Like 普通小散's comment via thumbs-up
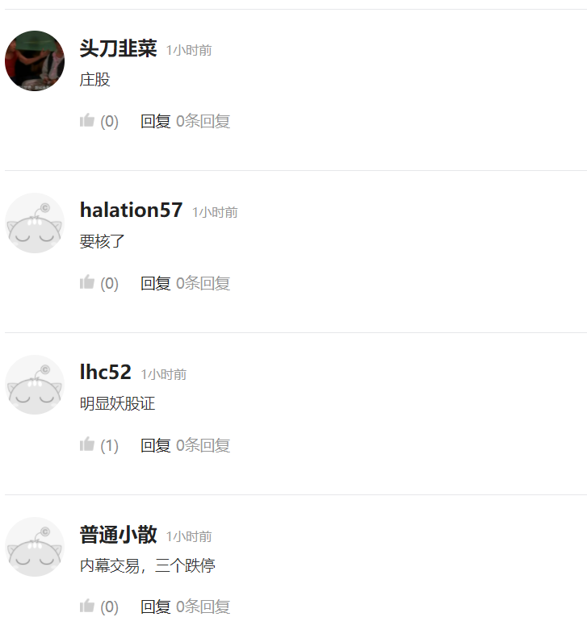The width and height of the screenshot is (587, 642). click(87, 606)
